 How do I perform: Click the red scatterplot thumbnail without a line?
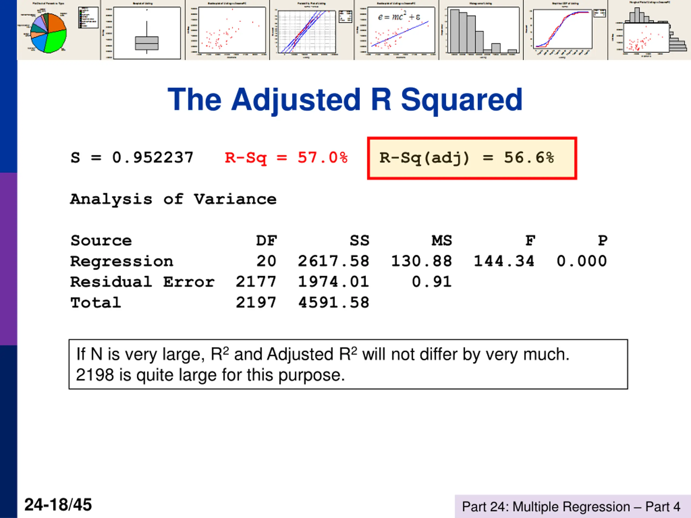[228, 30]
